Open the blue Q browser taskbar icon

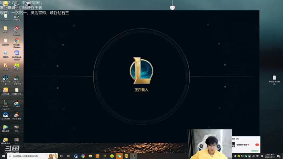[76, 156]
